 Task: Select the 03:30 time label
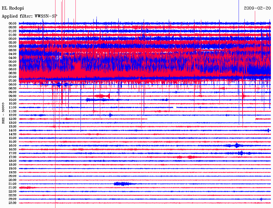pyautogui.click(x=13, y=50)
